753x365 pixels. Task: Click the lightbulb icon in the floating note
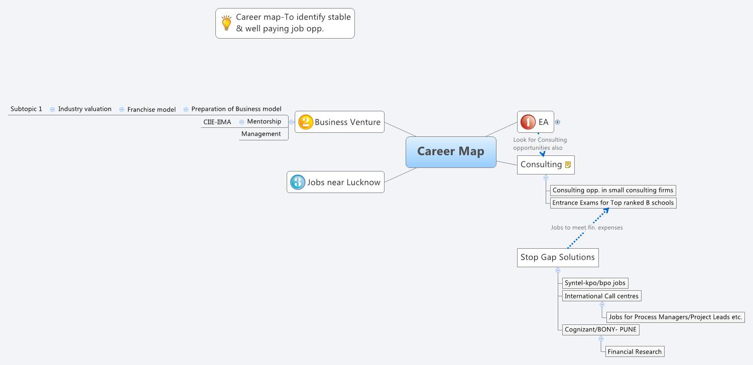226,23
